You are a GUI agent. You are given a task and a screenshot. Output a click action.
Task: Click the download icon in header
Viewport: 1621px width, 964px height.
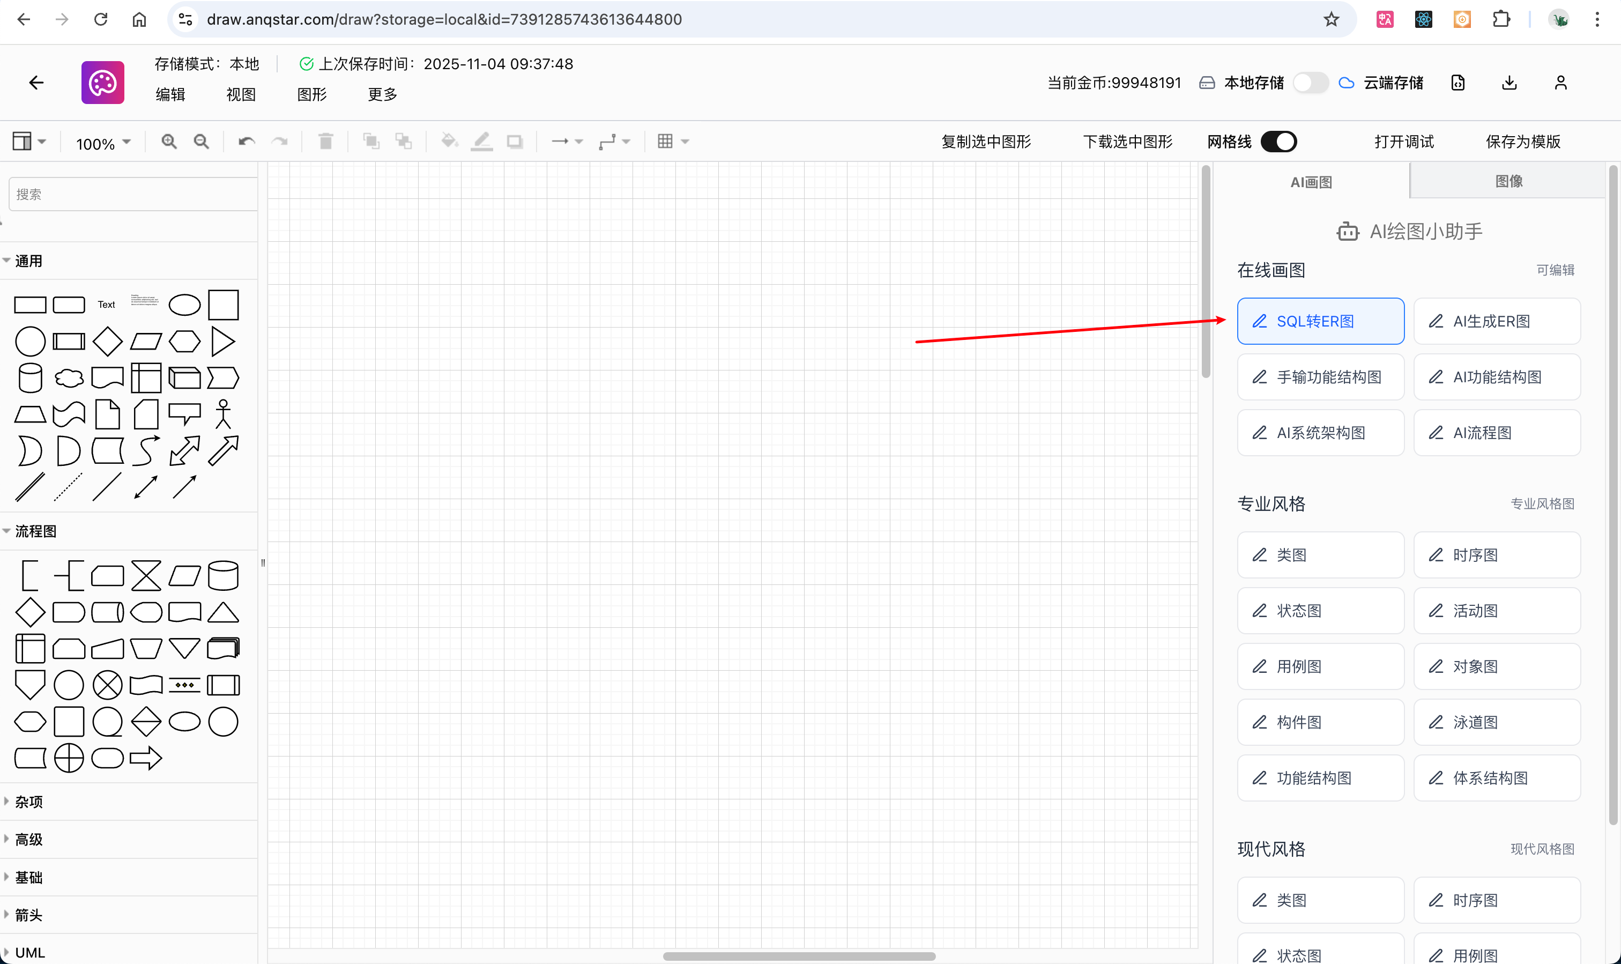1510,83
